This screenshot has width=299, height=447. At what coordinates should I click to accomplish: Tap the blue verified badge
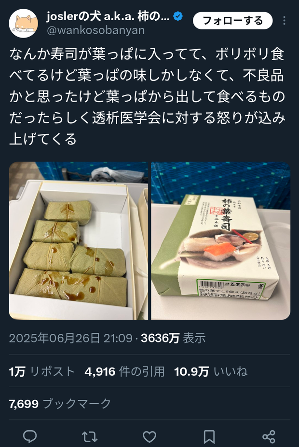178,16
